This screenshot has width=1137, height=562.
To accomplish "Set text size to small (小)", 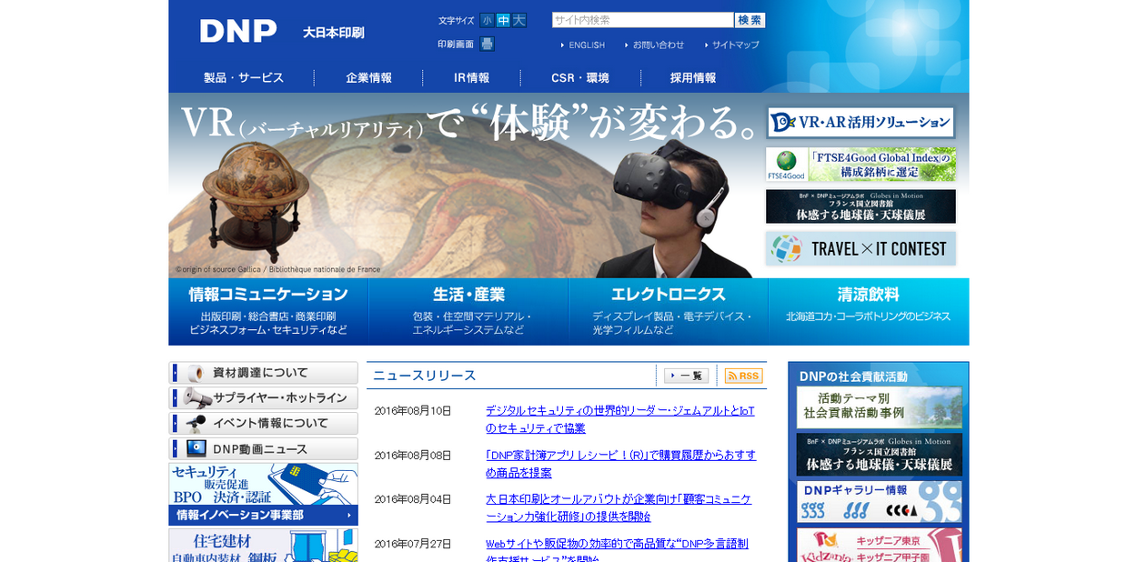I will click(487, 20).
